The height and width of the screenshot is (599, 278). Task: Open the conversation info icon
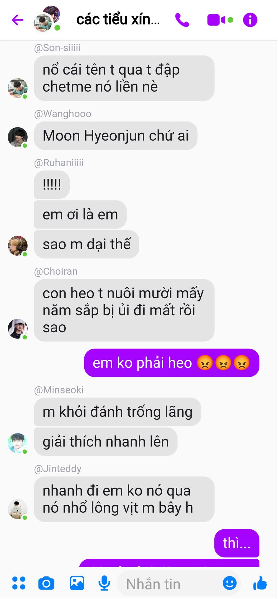(250, 20)
